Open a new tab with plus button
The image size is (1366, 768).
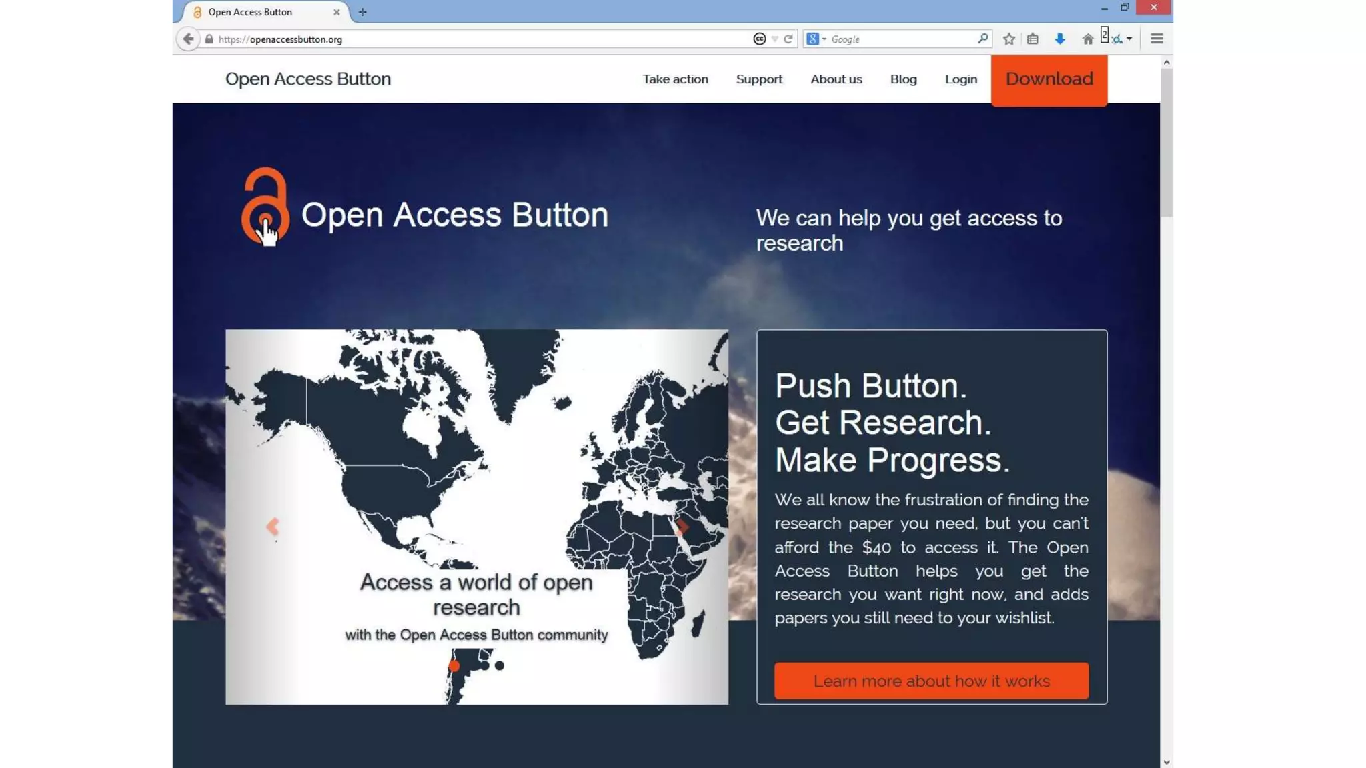362,12
